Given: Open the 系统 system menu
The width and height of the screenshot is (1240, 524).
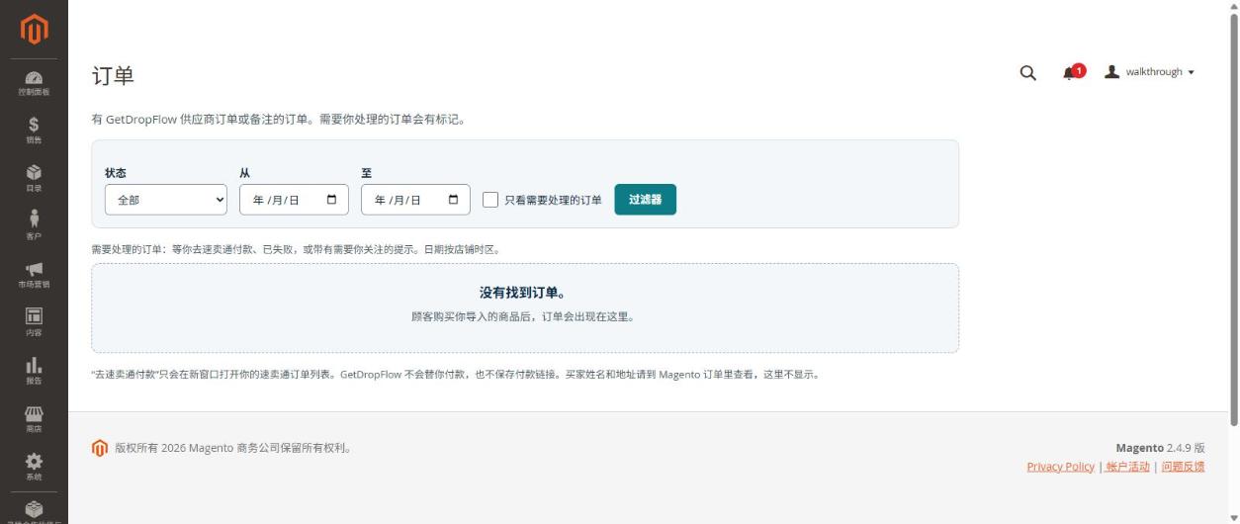Looking at the screenshot, I should (x=34, y=466).
